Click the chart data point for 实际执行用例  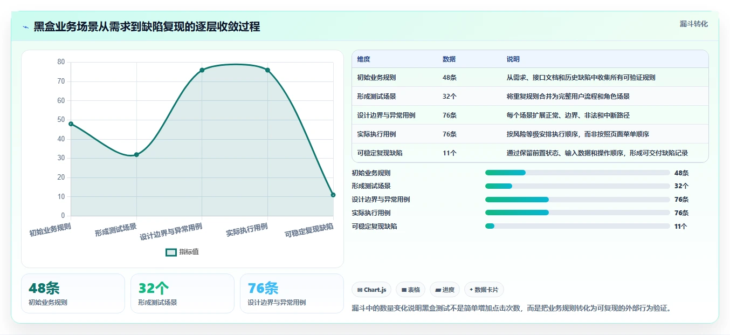coord(267,70)
